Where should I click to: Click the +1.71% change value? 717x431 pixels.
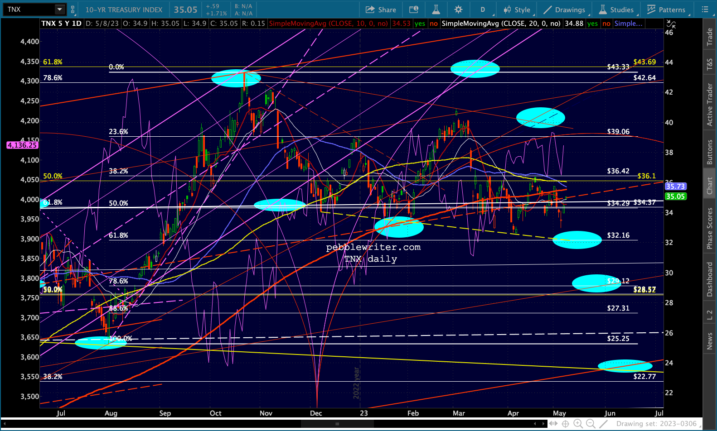[216, 14]
